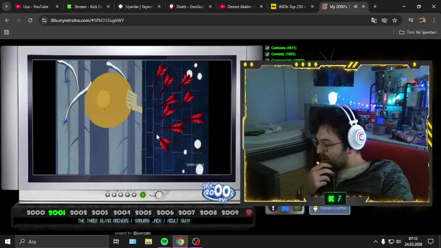
Task: Open site information icon in address bar
Action: pyautogui.click(x=44, y=20)
